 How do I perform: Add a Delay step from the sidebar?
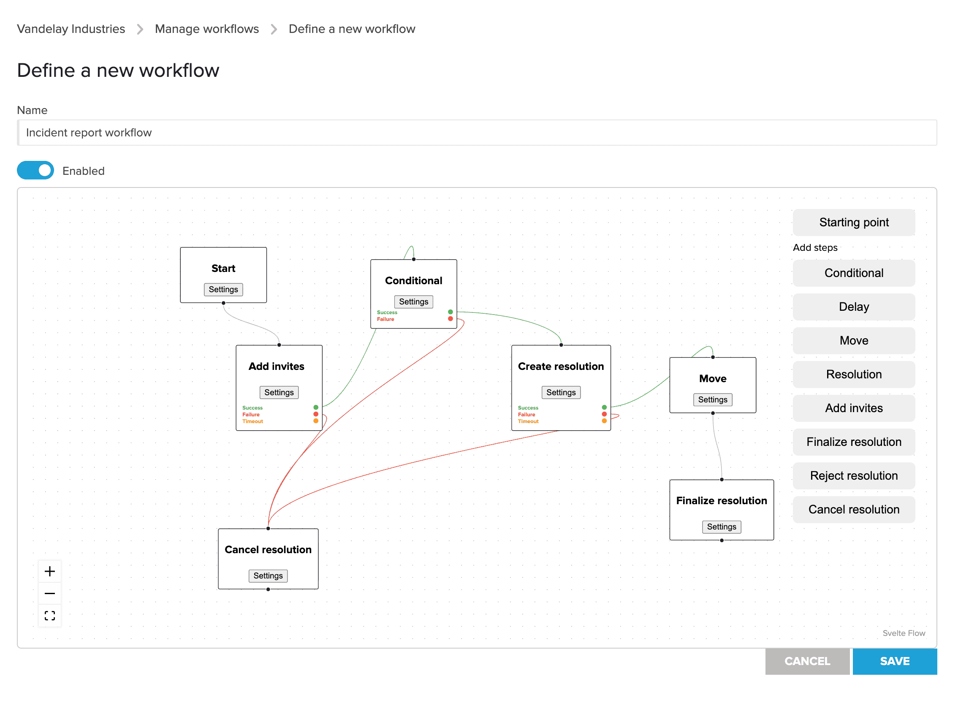(853, 306)
